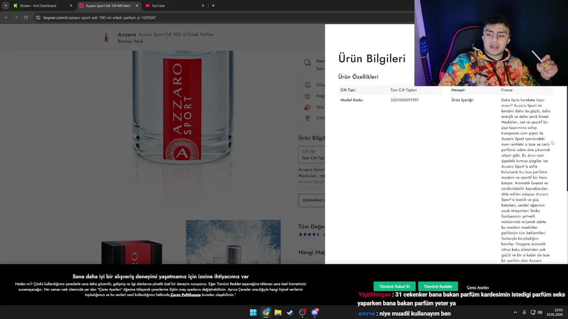Click the Tüm Cilt Tipleri value
Image resolution: width=568 pixels, height=319 pixels.
[403, 90]
